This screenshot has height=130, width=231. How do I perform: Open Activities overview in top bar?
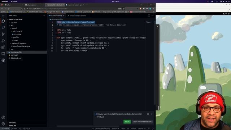[x=5, y=1]
